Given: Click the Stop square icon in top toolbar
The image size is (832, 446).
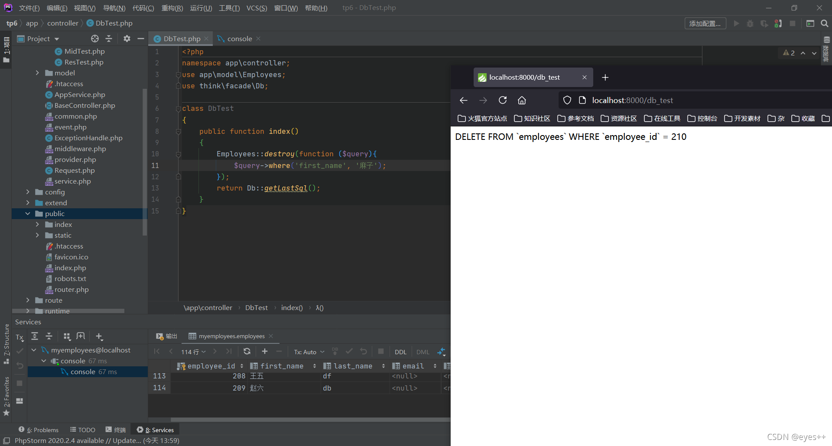Looking at the screenshot, I should [x=793, y=23].
